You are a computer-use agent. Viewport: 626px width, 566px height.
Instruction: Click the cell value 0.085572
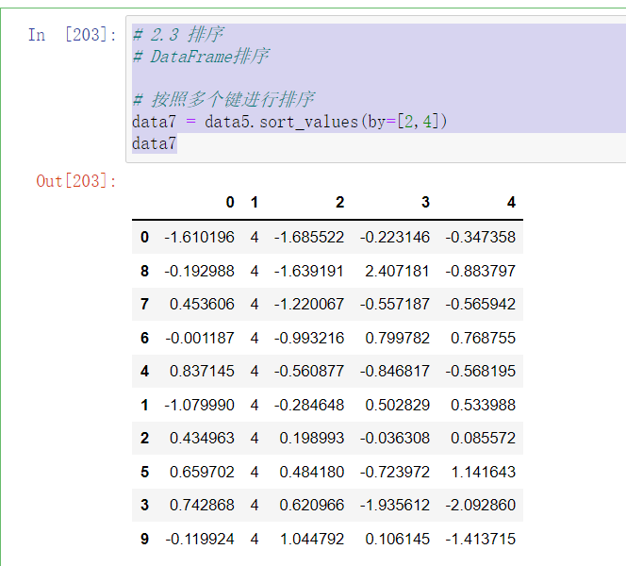tap(483, 439)
